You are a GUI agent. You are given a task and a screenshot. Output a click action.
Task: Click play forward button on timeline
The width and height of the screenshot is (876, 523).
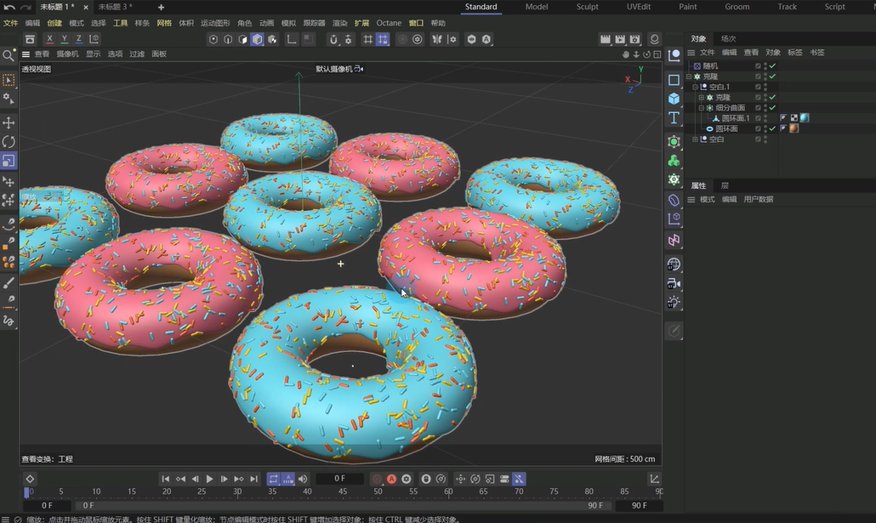pos(209,479)
